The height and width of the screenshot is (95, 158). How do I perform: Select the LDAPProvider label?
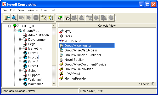(x=75, y=74)
